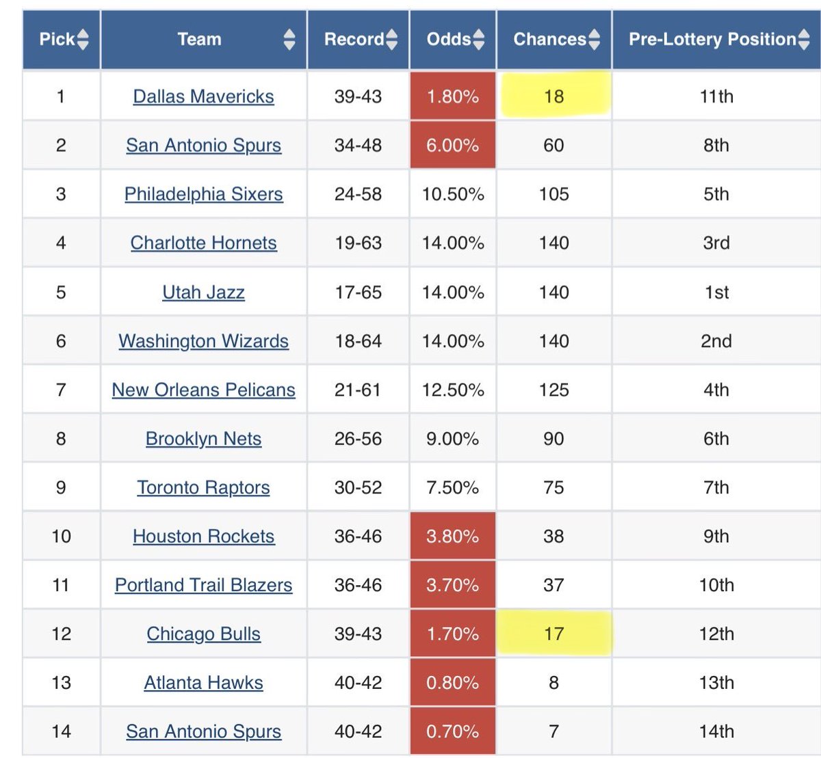The image size is (821, 758).
Task: Click the 90 chances cell
Action: point(554,438)
